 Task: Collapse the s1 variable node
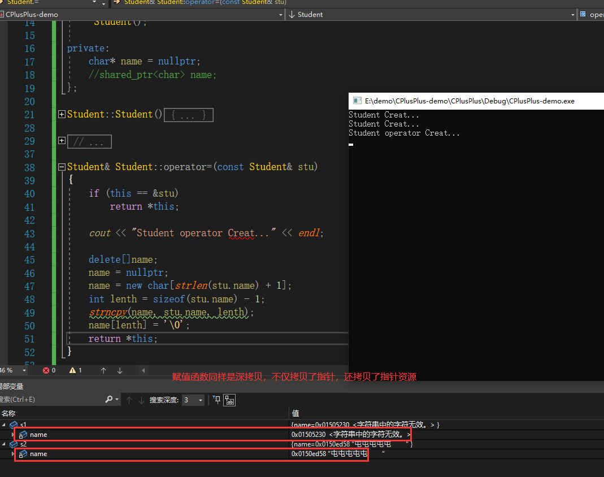[x=4, y=424]
